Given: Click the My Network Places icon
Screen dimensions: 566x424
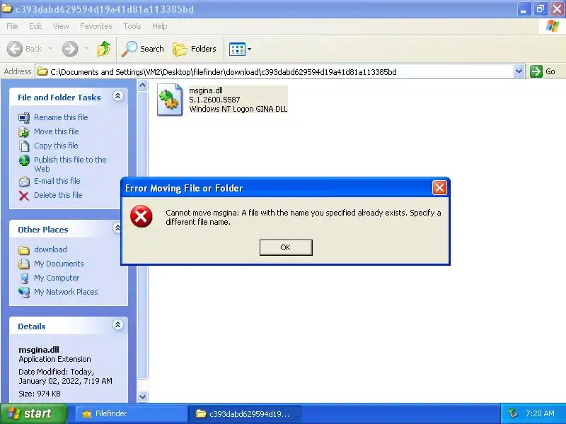Looking at the screenshot, I should point(24,292).
